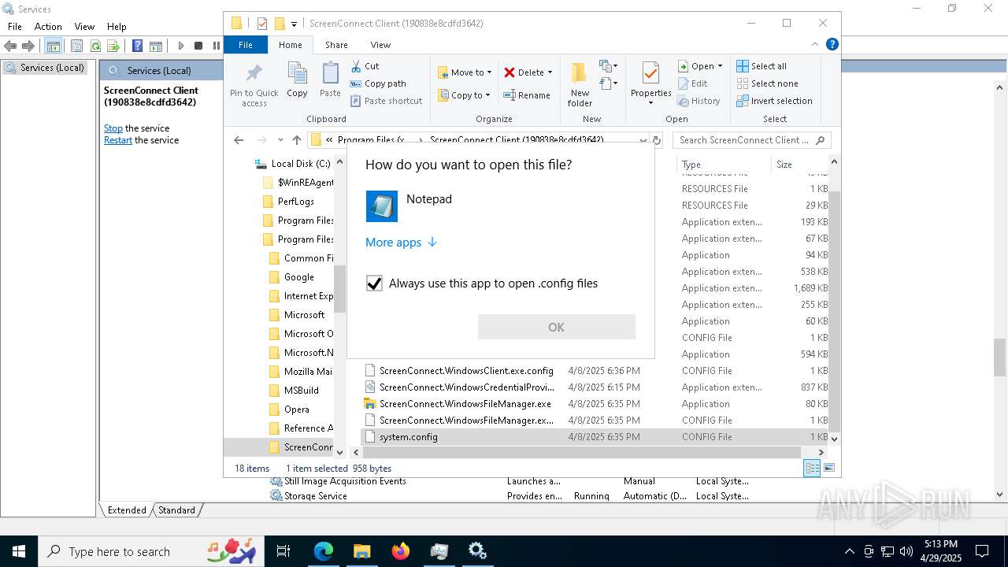Screen dimensions: 1008x567
Task: Click the History icon in ribbon
Action: pos(683,101)
